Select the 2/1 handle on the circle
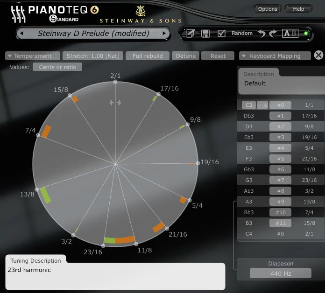The image size is (325, 293). point(115,82)
